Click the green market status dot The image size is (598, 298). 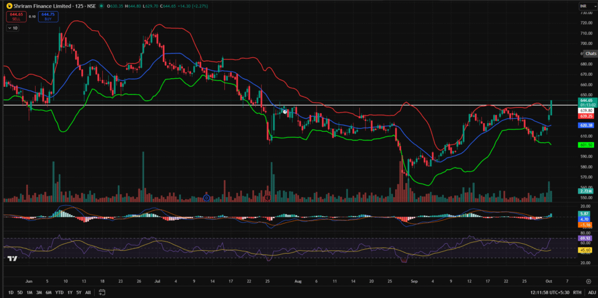[102, 6]
